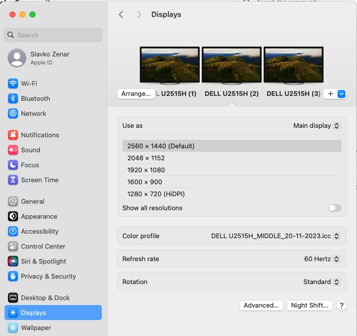The height and width of the screenshot is (336, 357).
Task: Expand blue chevron menu beside plus button
Action: (342, 94)
